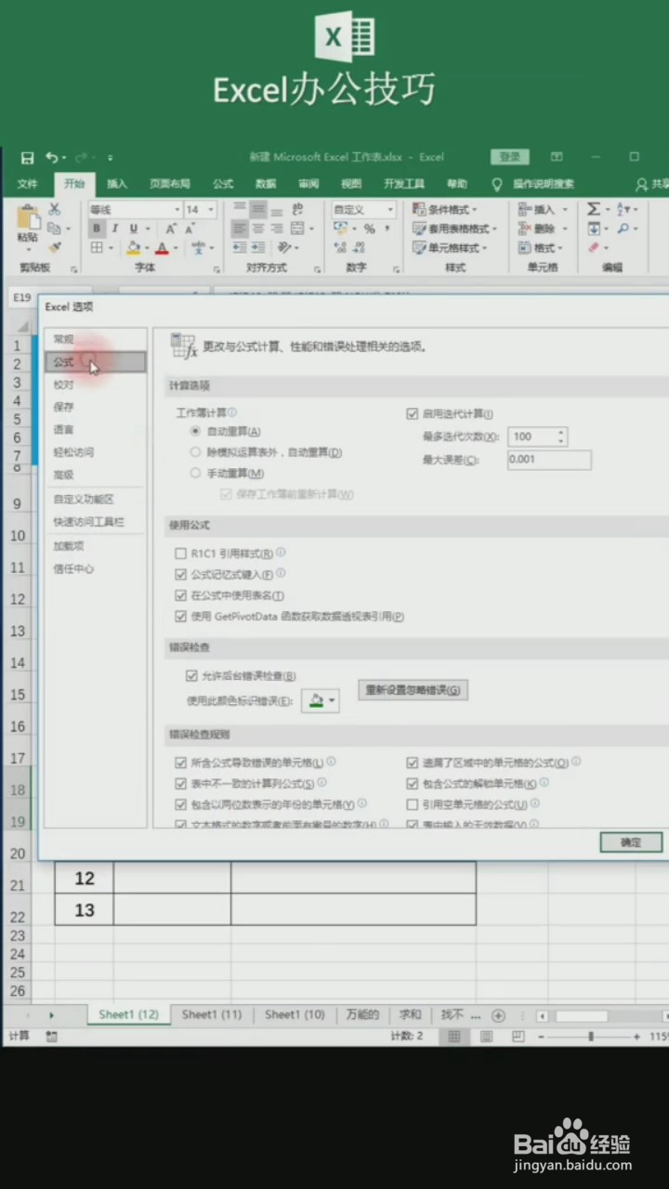Select Proofing category in Excel Options
669x1189 pixels.
coord(63,385)
